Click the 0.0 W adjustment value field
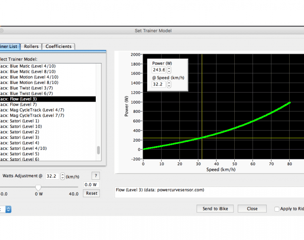This screenshot has width=304, height=240. (91, 184)
